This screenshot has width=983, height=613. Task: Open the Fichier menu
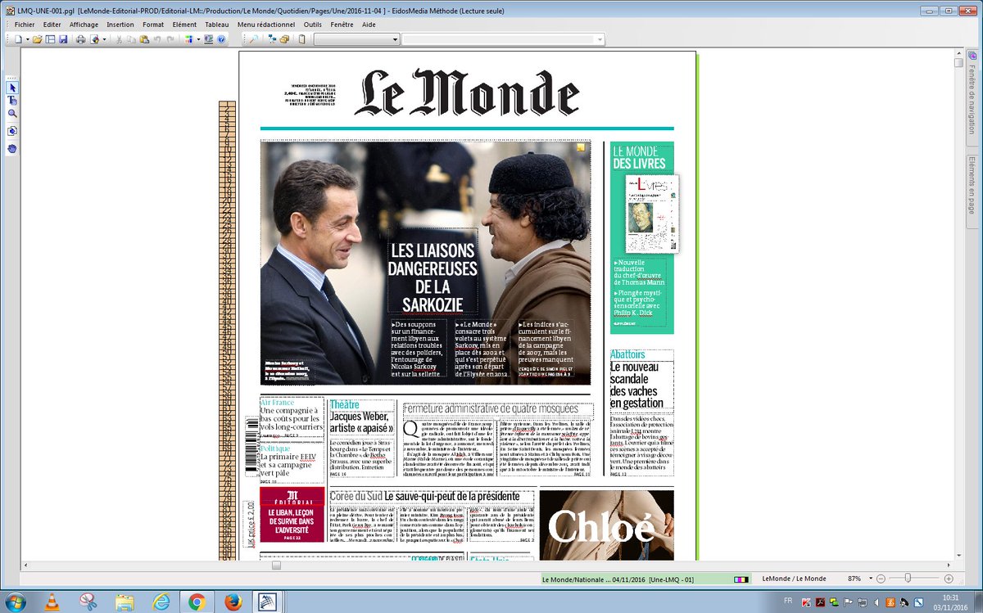25,25
